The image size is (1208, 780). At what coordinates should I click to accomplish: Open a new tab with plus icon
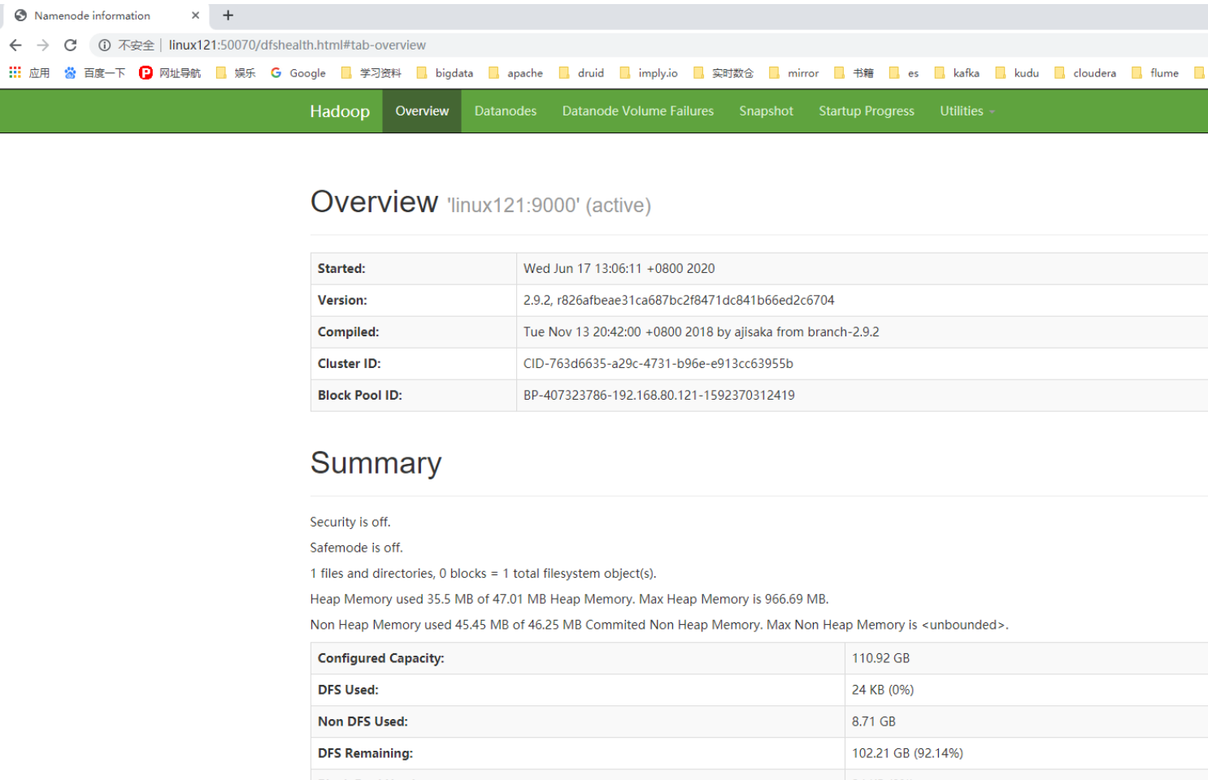coord(228,15)
